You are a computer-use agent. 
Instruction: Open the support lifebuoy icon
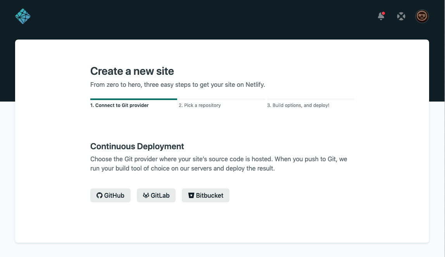[x=401, y=16]
